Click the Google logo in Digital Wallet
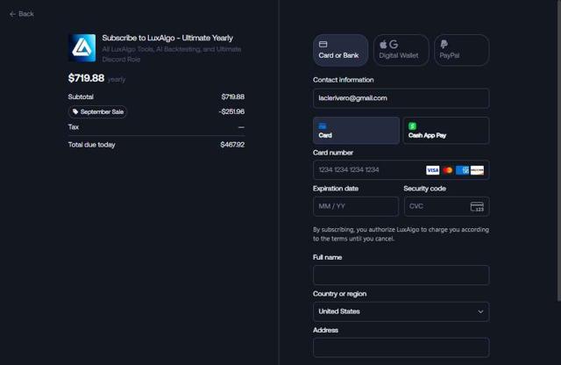 pyautogui.click(x=394, y=44)
